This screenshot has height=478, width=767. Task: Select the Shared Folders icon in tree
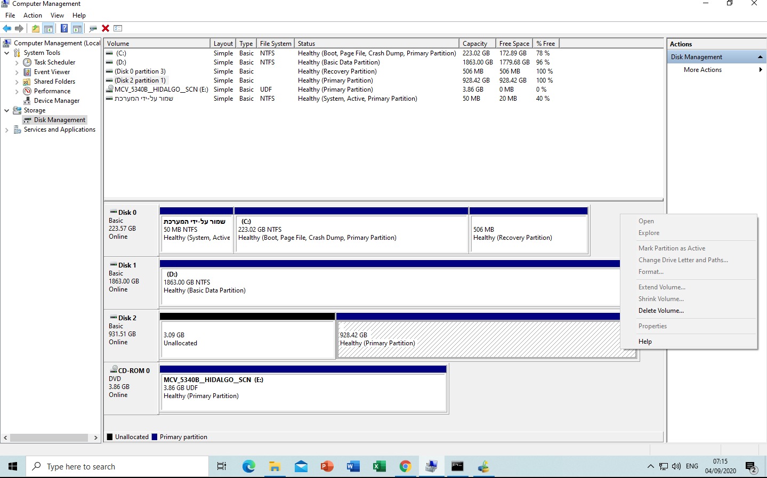tap(27, 82)
